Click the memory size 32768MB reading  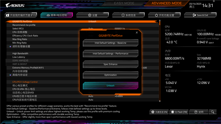tap(204, 58)
